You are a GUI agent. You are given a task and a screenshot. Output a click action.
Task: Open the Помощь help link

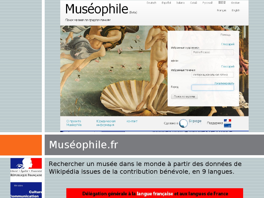tap(225, 35)
